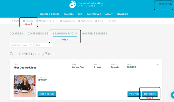Click the First Day Activities title

coord(25,68)
